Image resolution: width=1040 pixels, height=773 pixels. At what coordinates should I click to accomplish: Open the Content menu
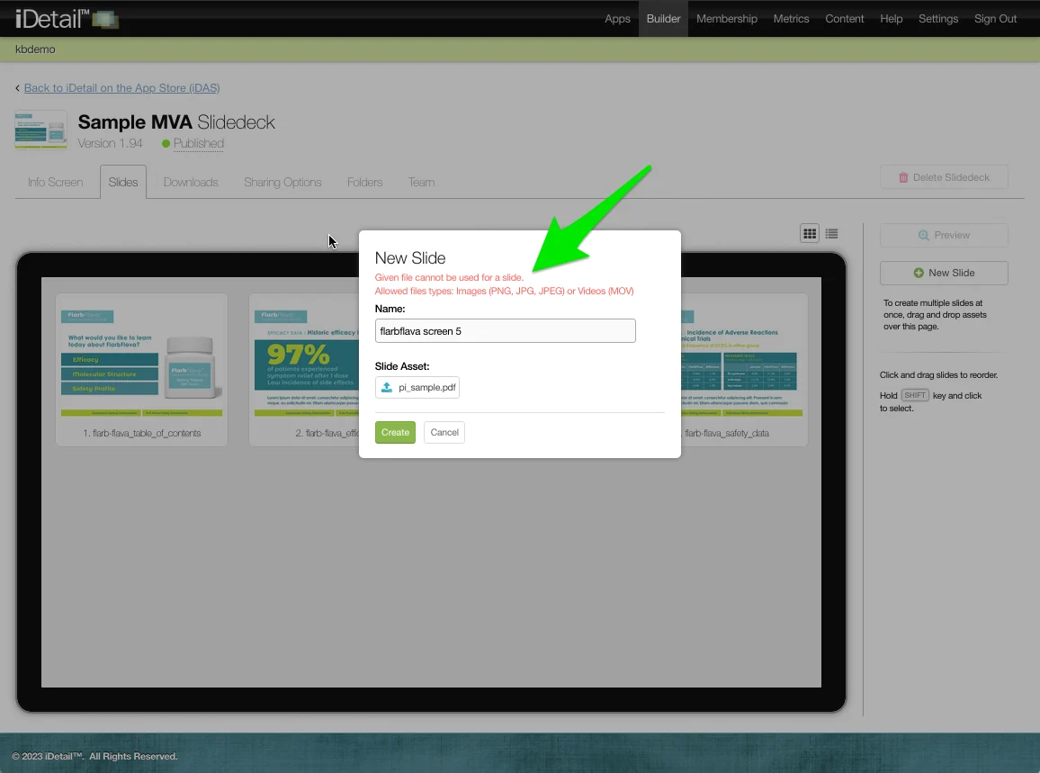pyautogui.click(x=845, y=19)
